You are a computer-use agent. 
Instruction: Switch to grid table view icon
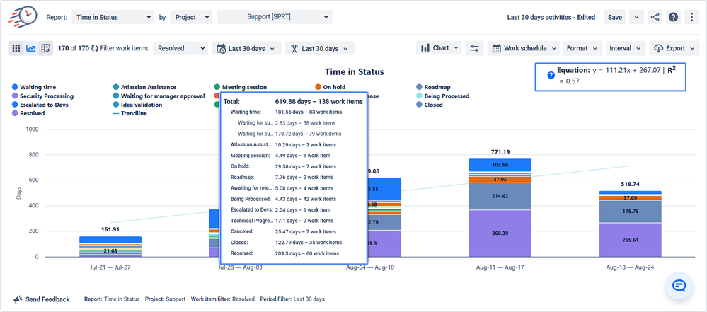point(16,48)
